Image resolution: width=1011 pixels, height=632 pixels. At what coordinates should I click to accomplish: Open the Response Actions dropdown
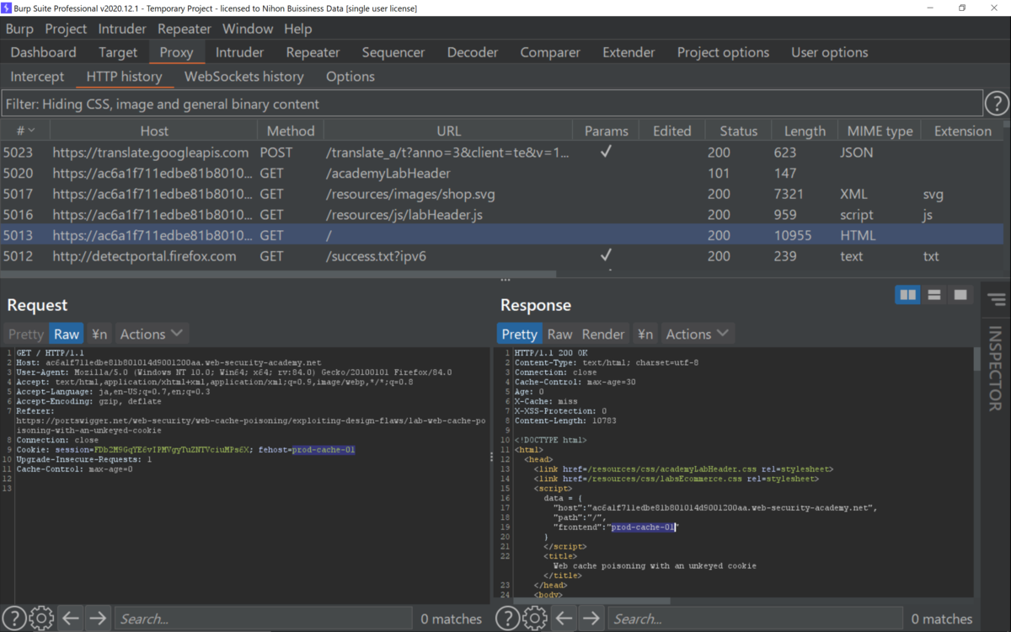point(697,334)
